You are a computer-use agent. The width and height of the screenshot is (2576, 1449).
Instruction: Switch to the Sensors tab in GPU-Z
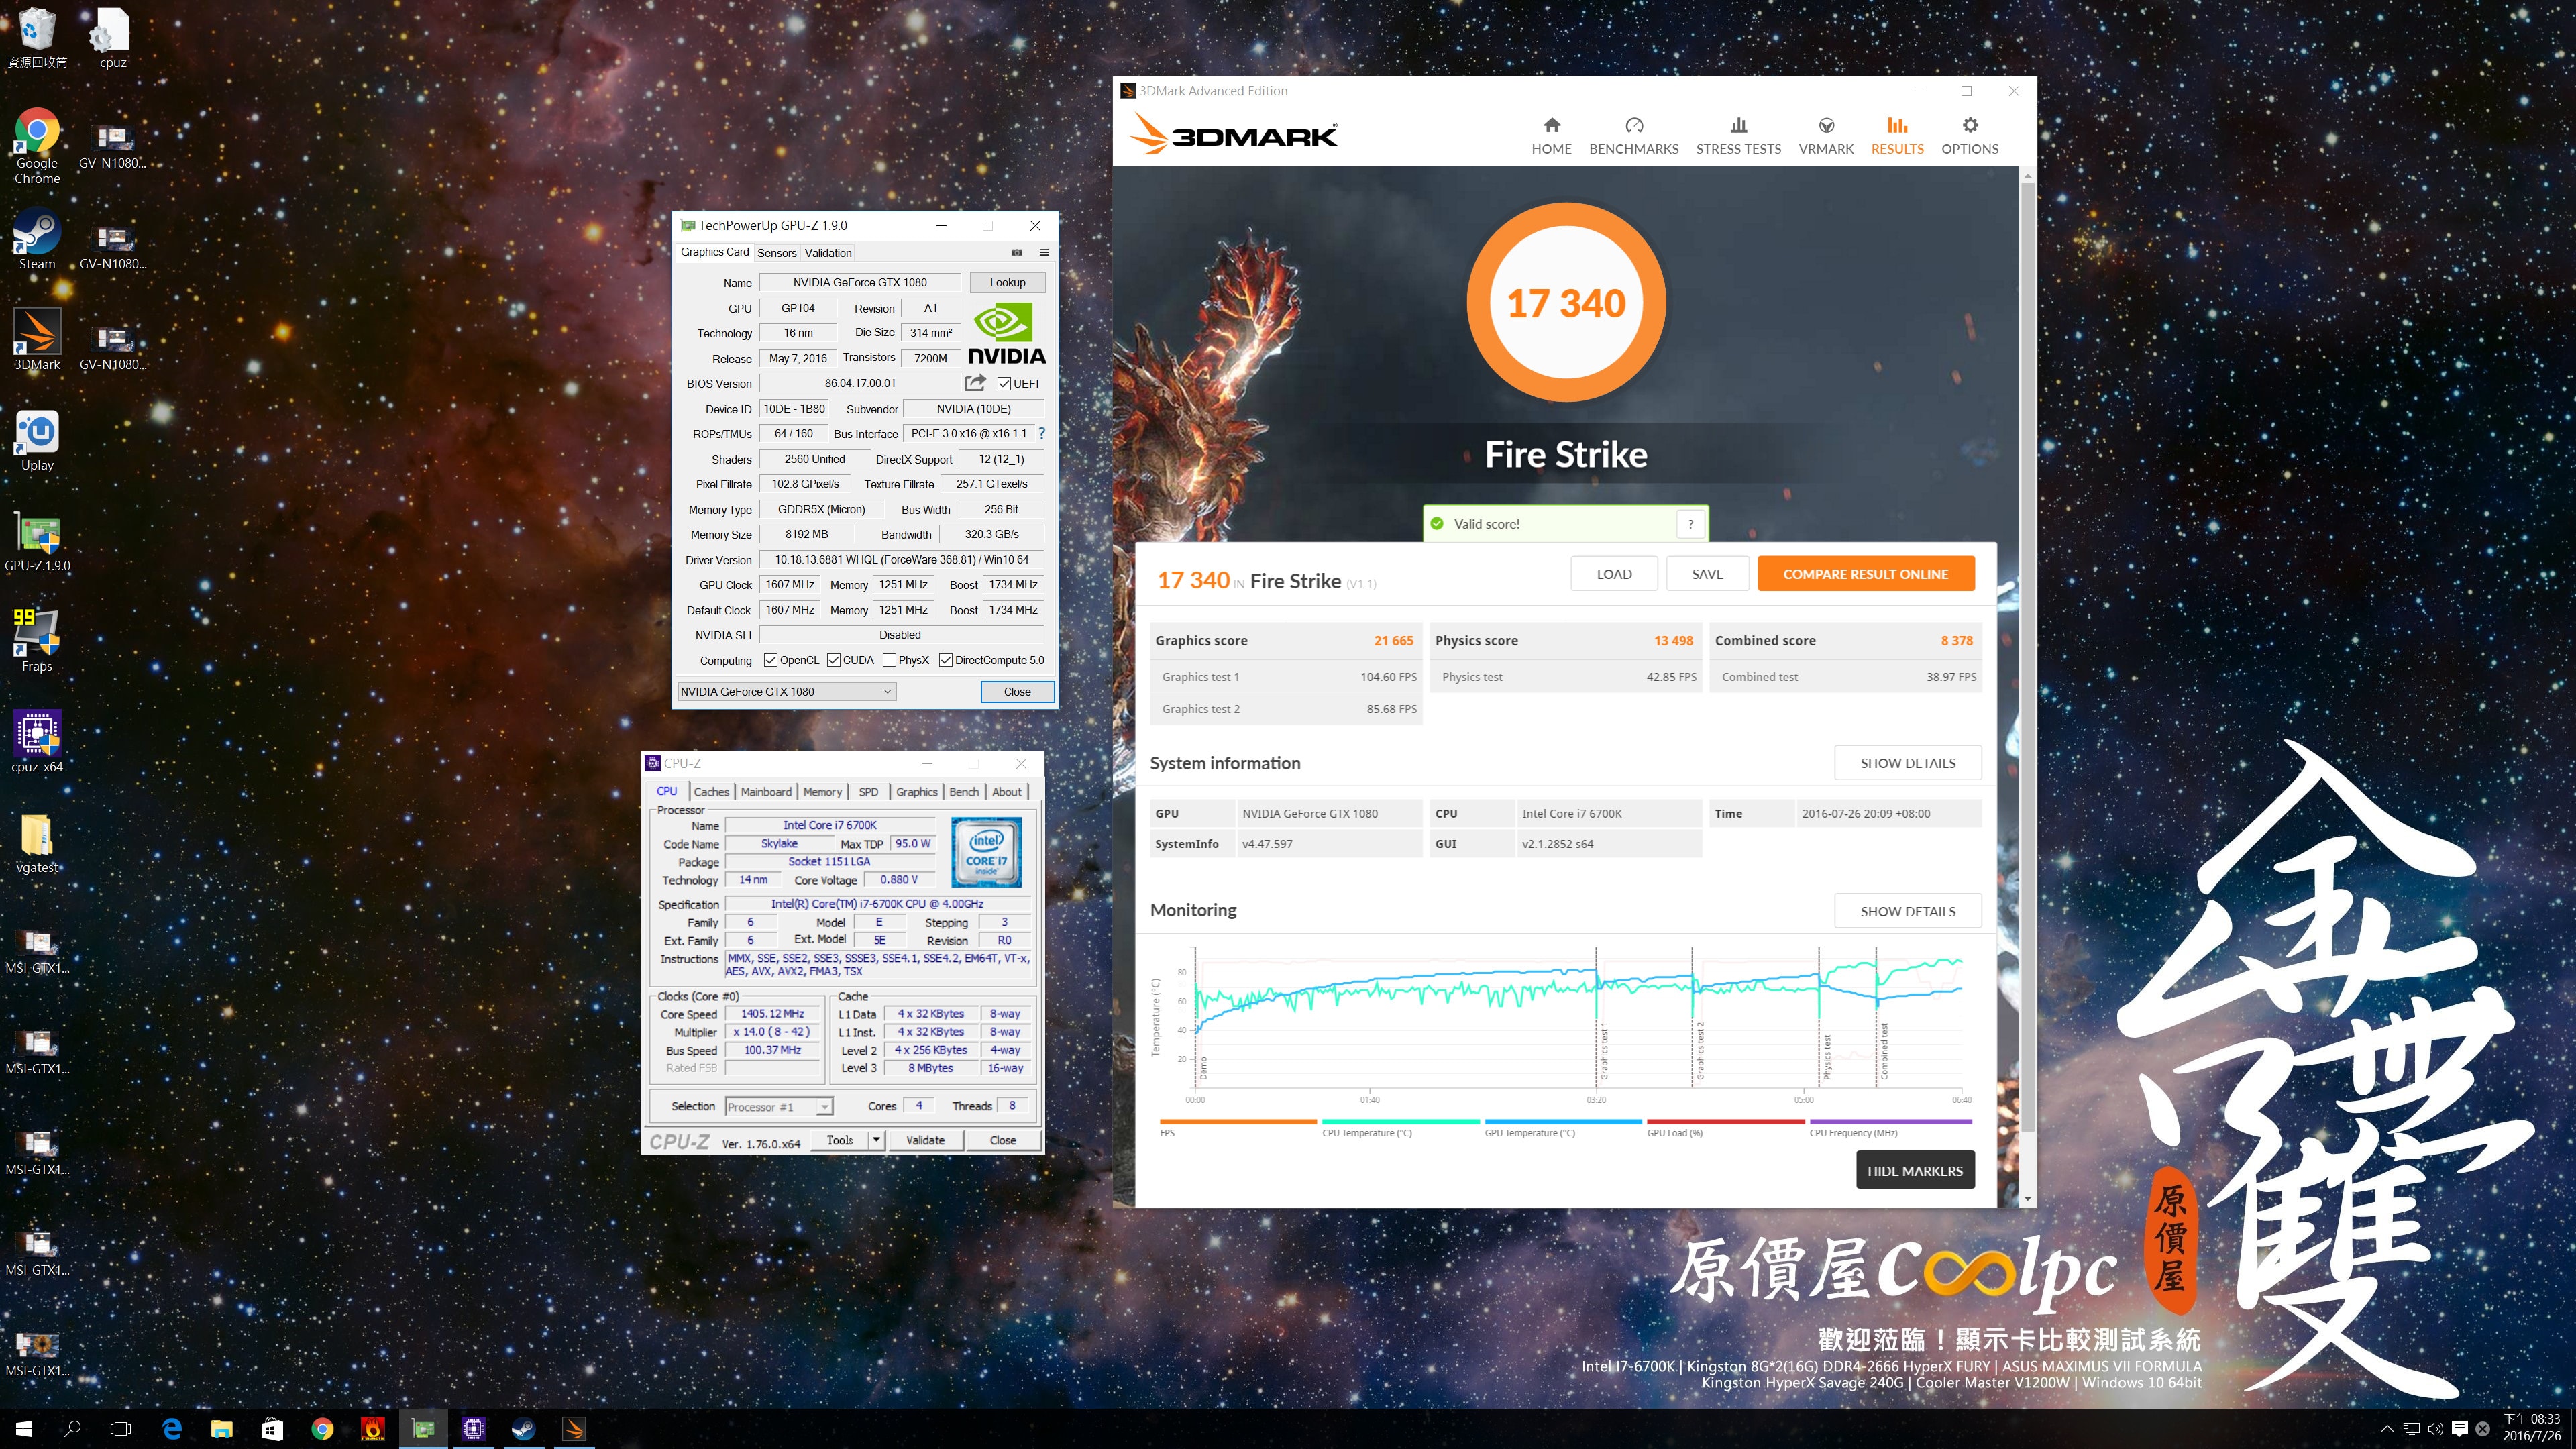[776, 253]
